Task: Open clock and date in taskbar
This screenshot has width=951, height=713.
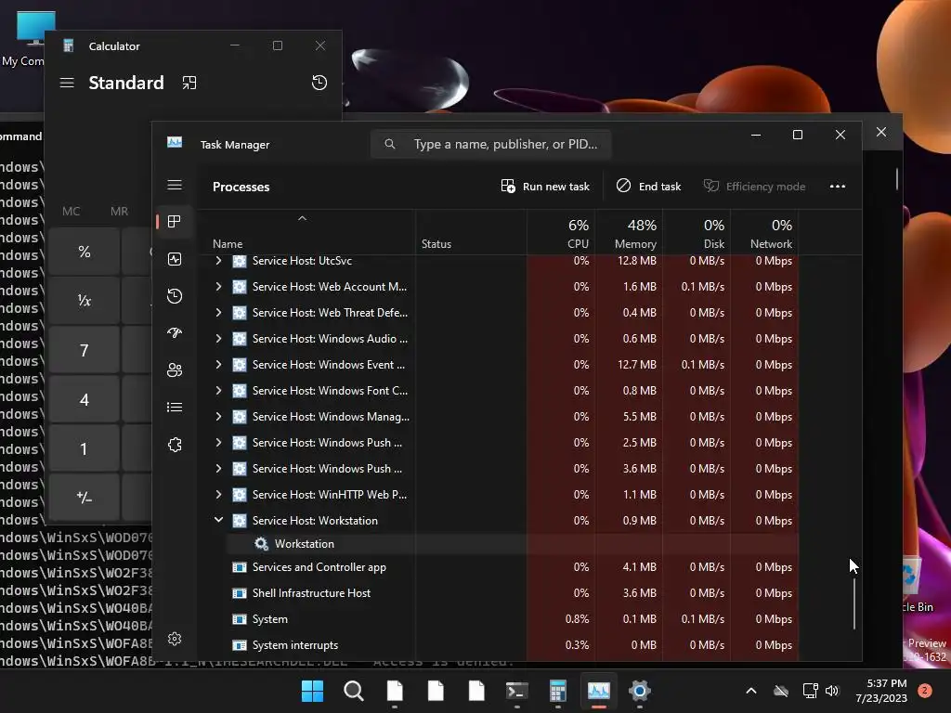Action: (x=881, y=691)
